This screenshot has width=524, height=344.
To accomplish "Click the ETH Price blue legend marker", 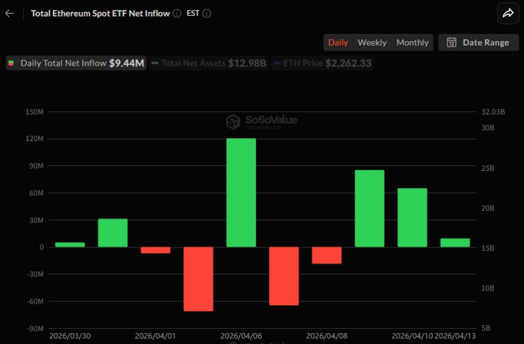I will 278,63.
